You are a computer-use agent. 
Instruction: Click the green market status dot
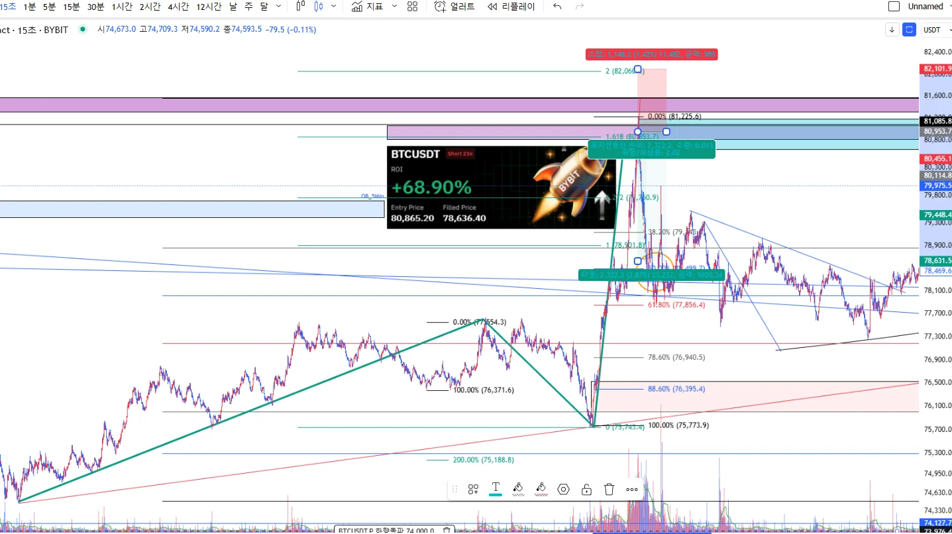[82, 29]
